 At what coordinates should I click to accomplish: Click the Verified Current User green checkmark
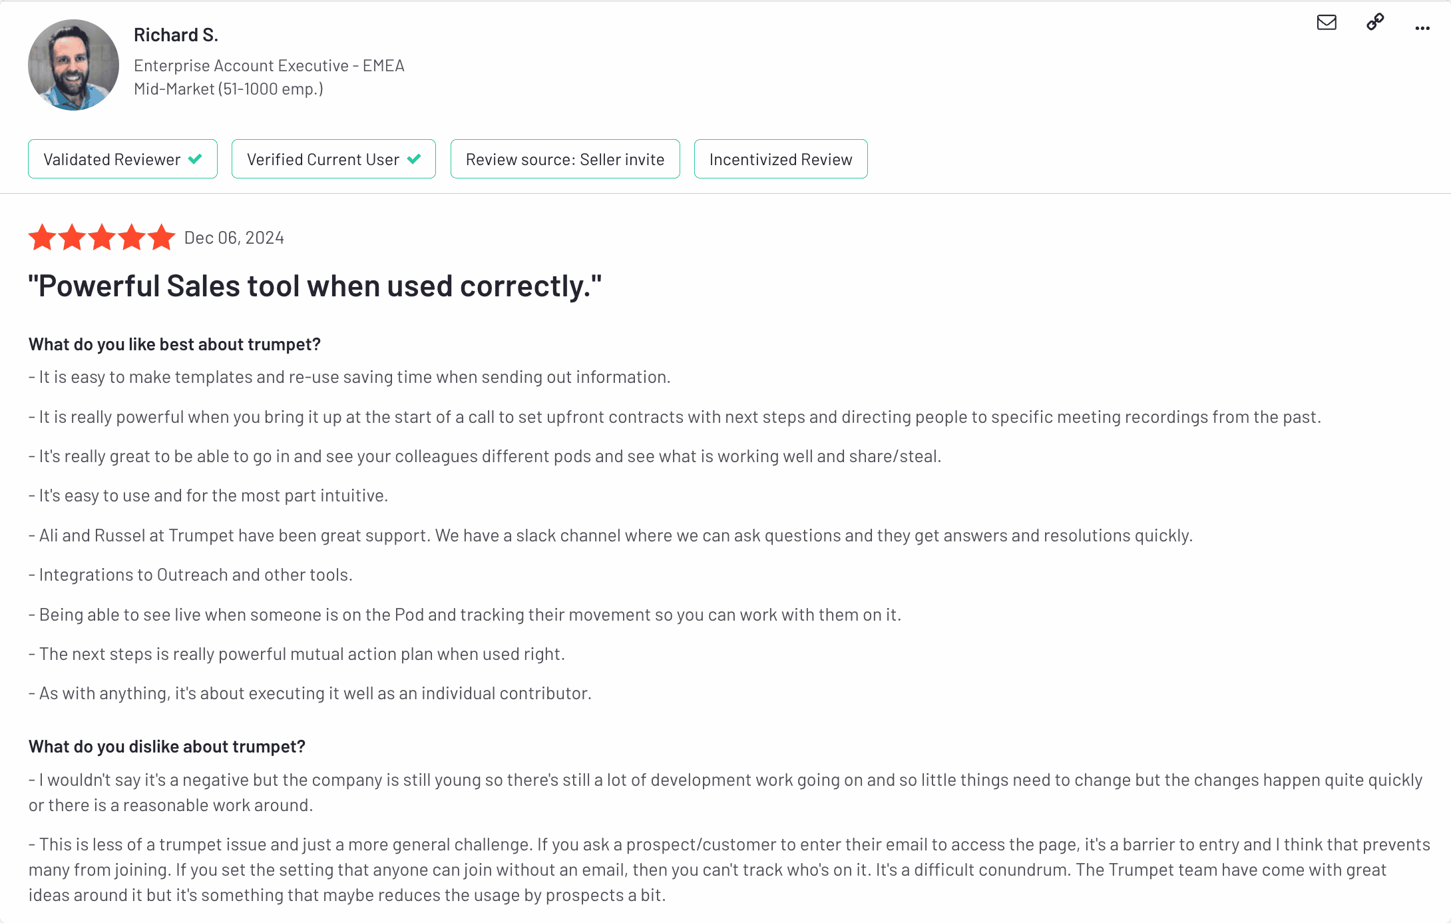414,159
